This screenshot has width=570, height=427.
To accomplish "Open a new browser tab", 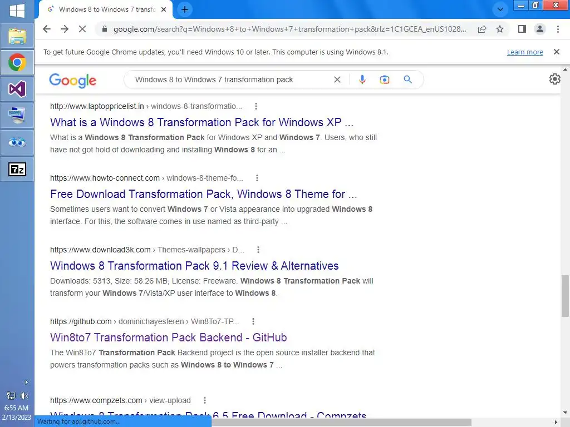I will pyautogui.click(x=185, y=9).
